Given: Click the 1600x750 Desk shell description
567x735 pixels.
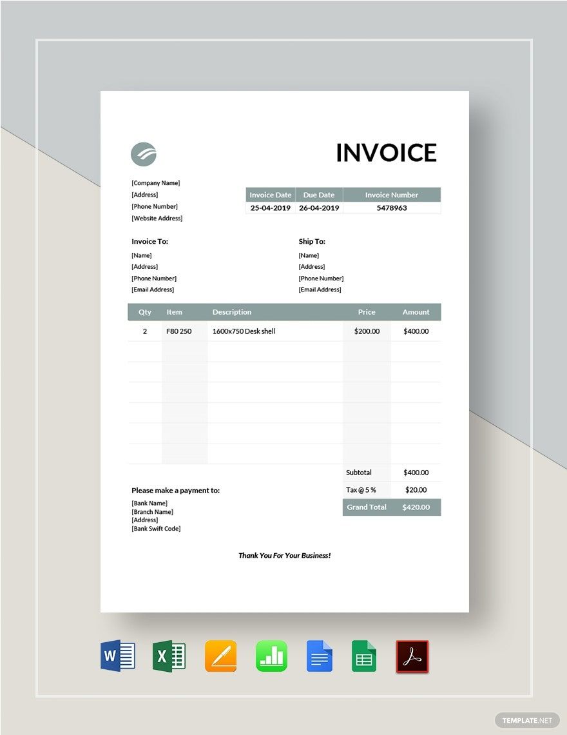Looking at the screenshot, I should tap(244, 331).
